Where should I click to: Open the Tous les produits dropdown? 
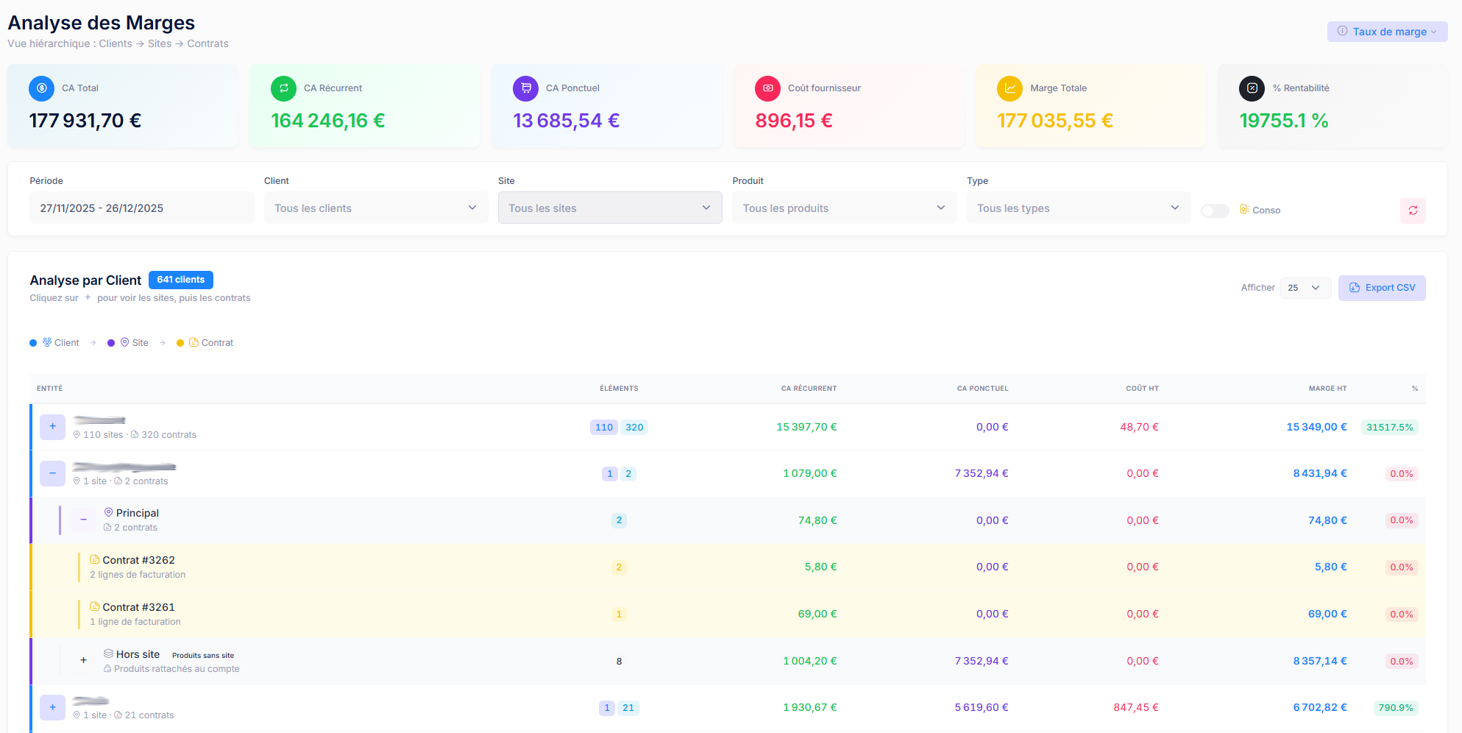[844, 208]
